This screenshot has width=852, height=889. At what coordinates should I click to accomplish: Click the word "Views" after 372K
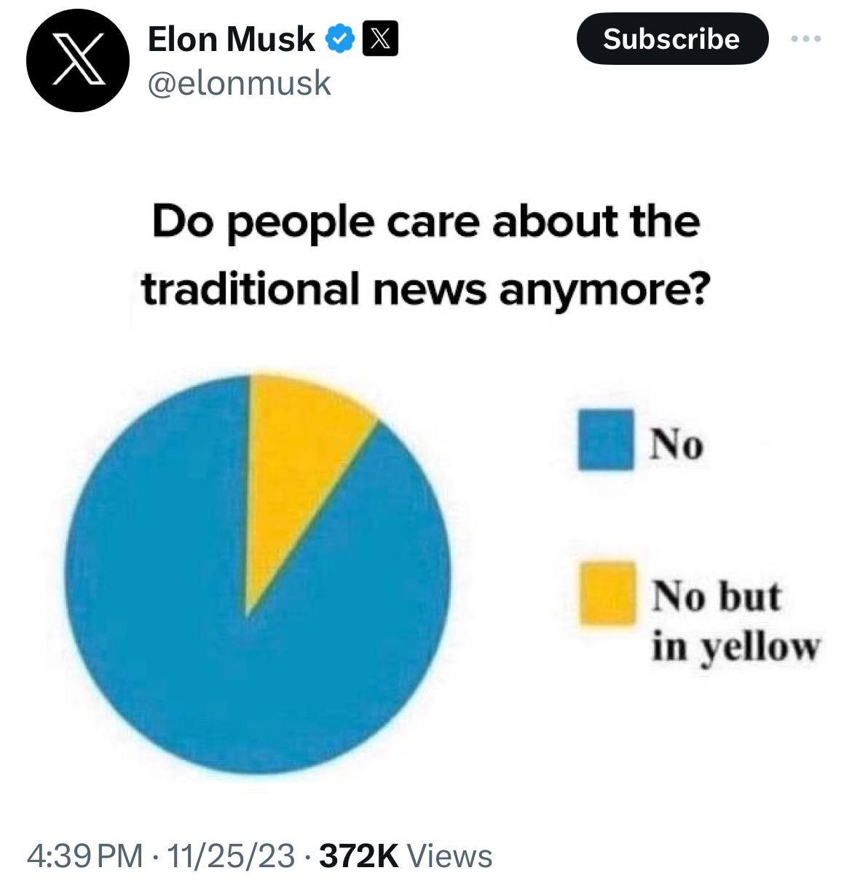[449, 855]
